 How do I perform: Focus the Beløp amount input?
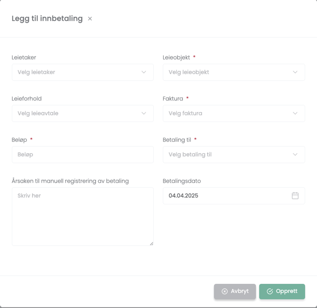pyautogui.click(x=82, y=155)
